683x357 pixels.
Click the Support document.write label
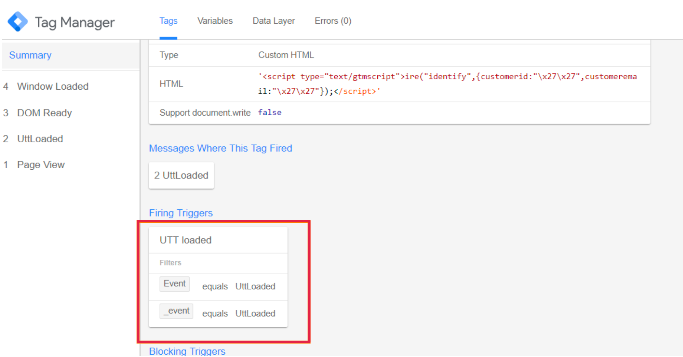(x=205, y=113)
